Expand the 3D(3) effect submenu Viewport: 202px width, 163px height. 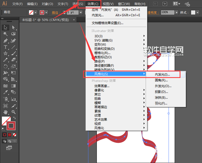coord(118,36)
